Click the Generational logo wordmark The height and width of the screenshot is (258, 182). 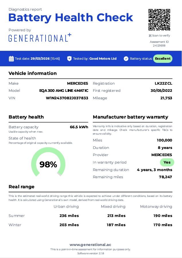(38, 38)
